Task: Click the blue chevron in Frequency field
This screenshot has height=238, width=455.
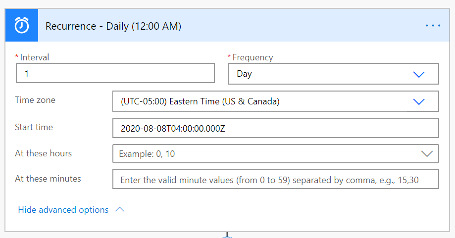Action: click(419, 74)
